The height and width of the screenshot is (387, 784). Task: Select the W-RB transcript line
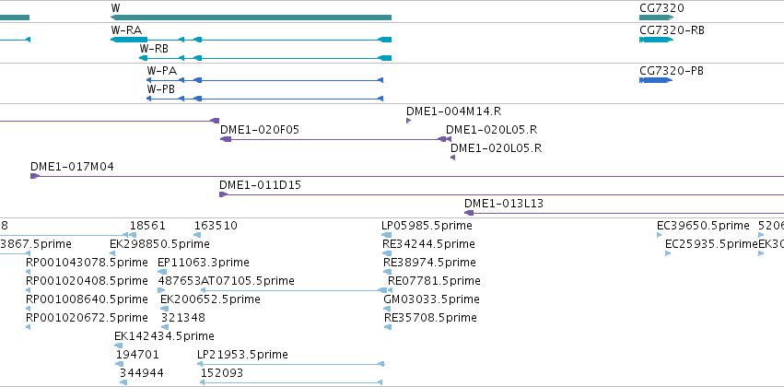[x=265, y=58]
